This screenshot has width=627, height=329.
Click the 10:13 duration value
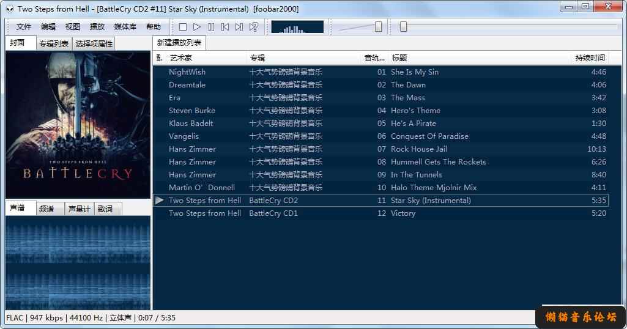pyautogui.click(x=596, y=149)
